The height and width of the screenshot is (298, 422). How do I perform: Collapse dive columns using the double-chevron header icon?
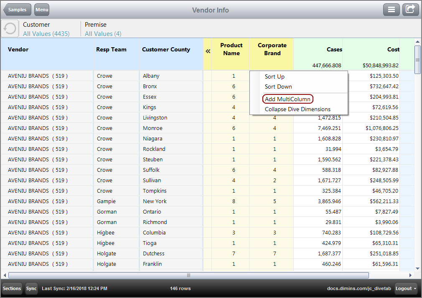coord(208,51)
